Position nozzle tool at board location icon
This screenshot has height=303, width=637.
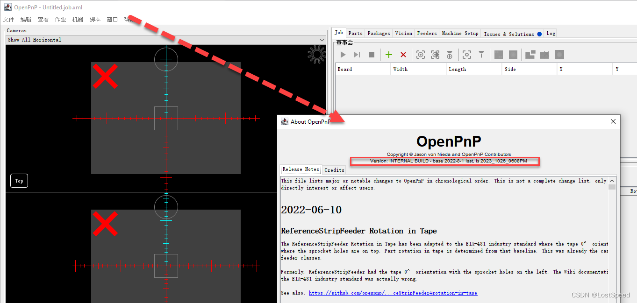450,55
